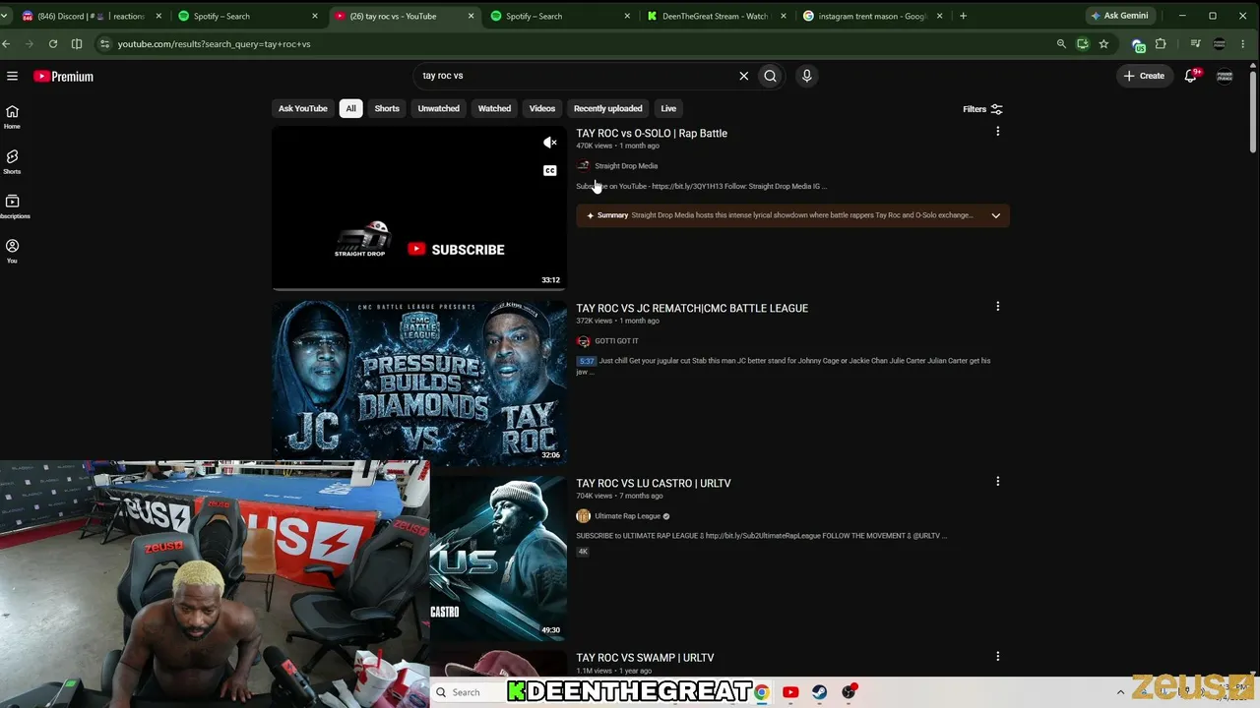Show hidden system tray icons

[1120, 692]
